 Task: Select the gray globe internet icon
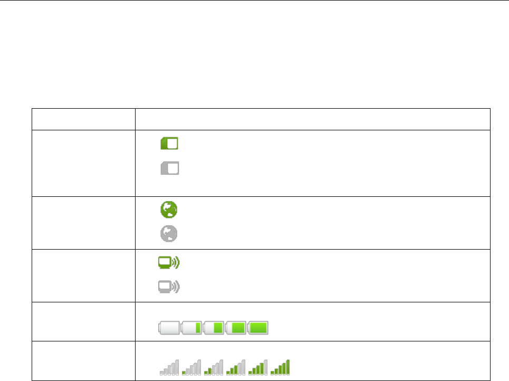tap(169, 234)
